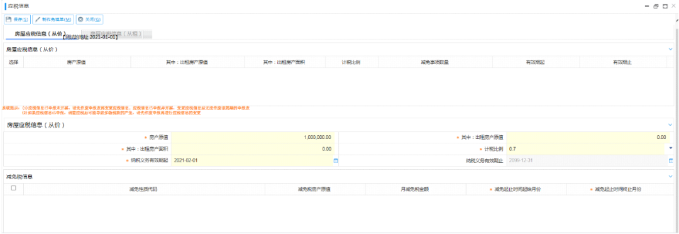Minimize the 应税信息 window
This screenshot has height=234, width=679.
[647, 6]
